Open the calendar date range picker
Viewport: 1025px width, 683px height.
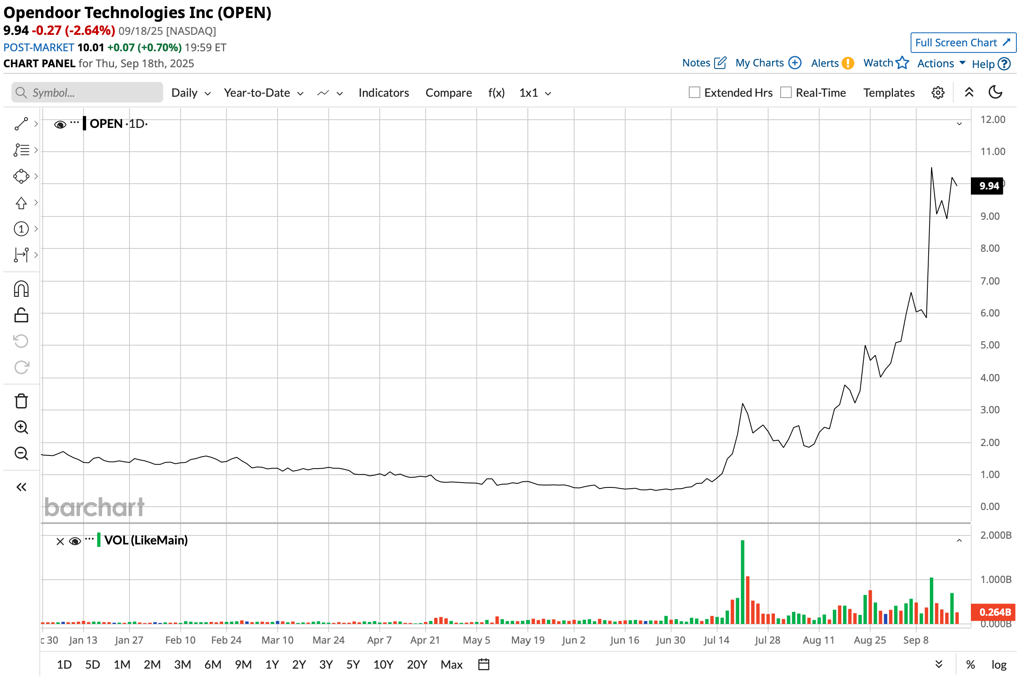pos(483,665)
